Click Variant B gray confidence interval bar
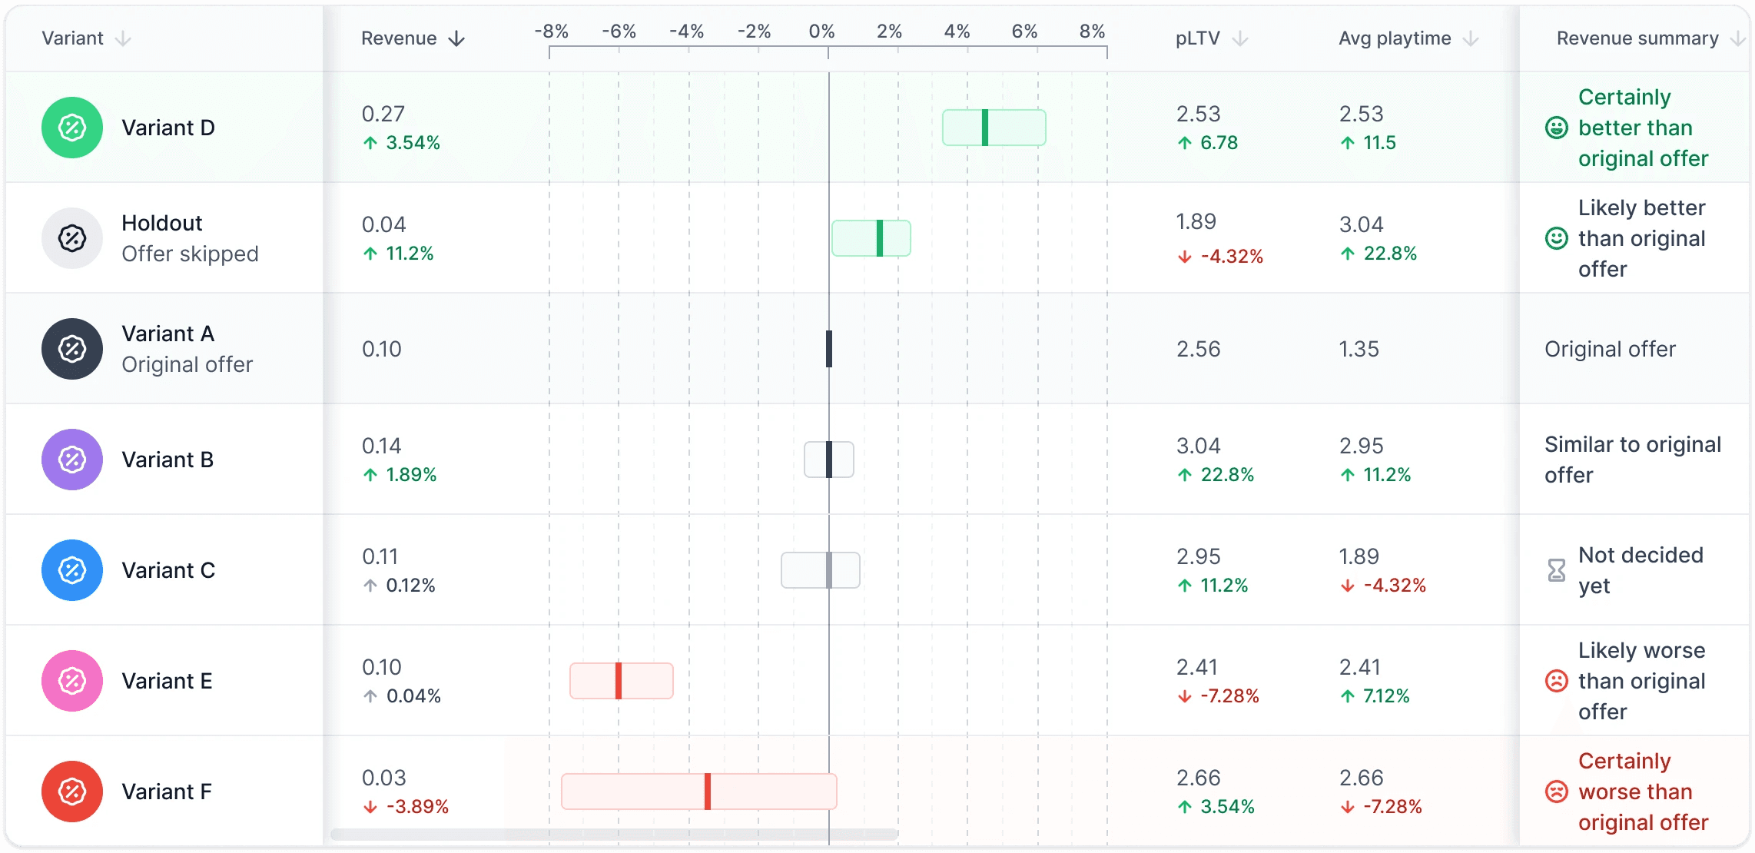The image size is (1755, 853). click(829, 460)
